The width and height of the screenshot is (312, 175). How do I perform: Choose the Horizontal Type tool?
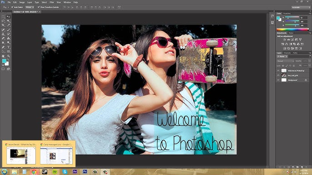(8, 47)
